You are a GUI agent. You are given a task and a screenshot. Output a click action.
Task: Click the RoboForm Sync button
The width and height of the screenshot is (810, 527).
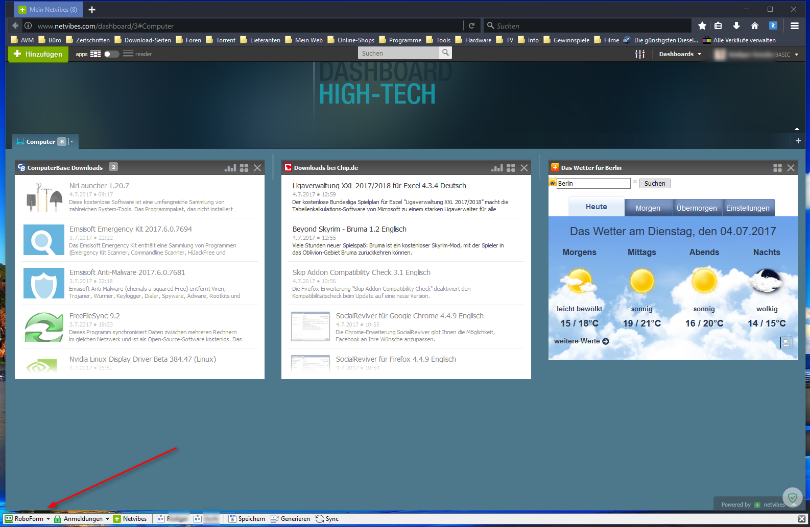(327, 519)
